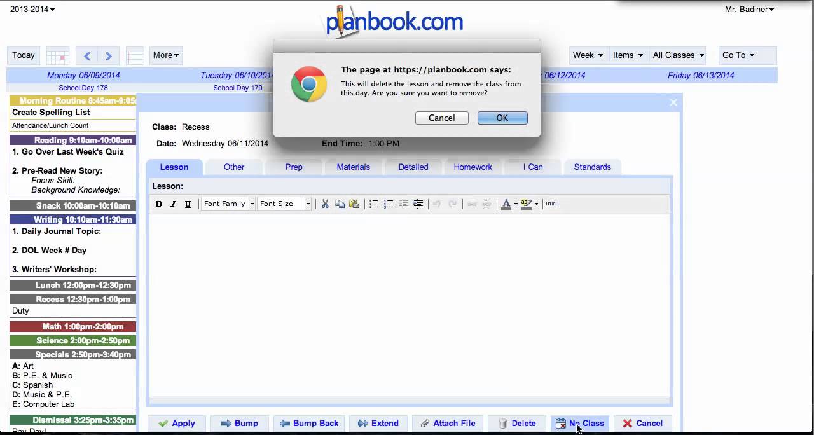Open the 2013-2014 school year dropdown
814x435 pixels.
[32, 9]
